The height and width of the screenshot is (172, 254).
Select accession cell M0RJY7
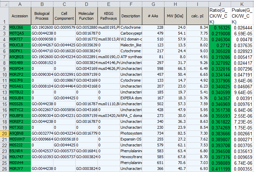tap(20, 169)
